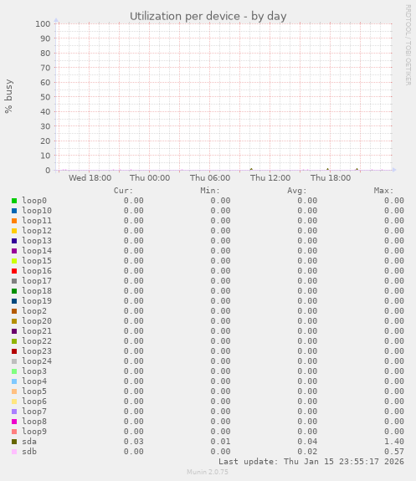Click the loop4 light blue legend swatch
The image size is (416, 481).
click(14, 381)
